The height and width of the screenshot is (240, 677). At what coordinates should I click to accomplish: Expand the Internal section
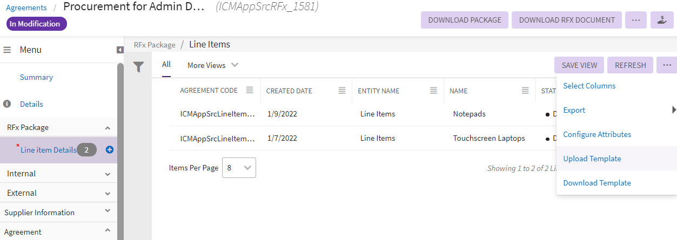108,174
